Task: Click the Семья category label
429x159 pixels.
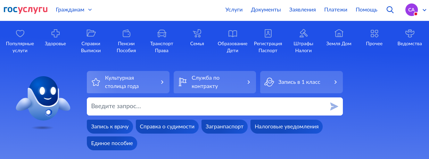Action: coord(197,44)
